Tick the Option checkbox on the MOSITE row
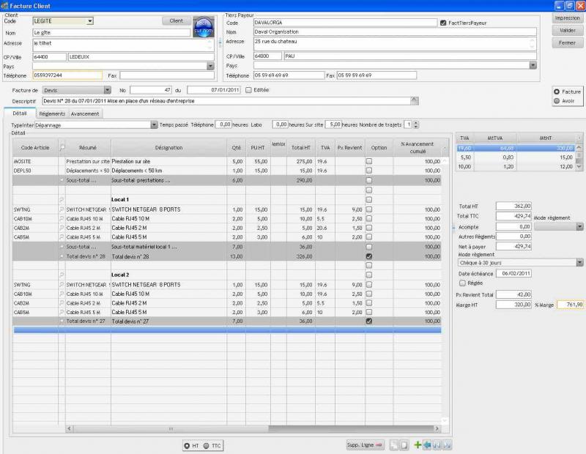This screenshot has height=454, width=586. tap(369, 161)
